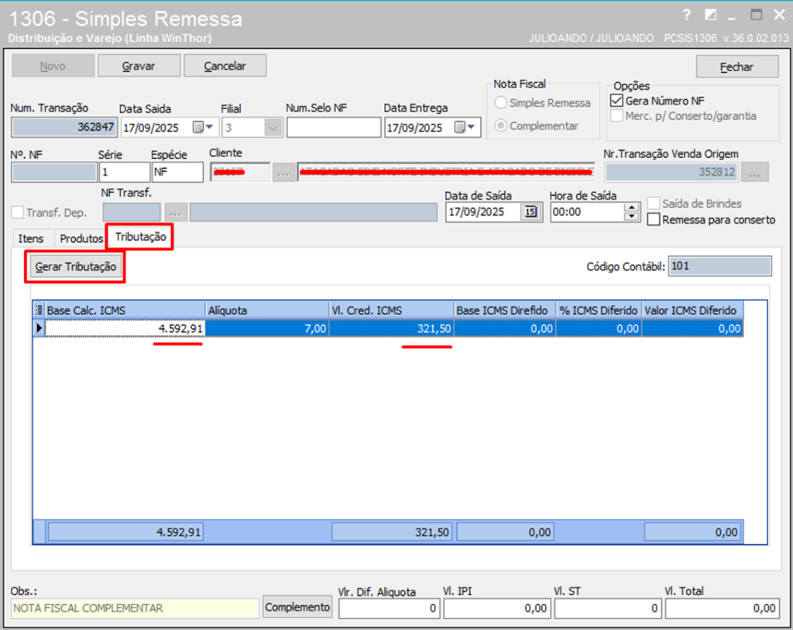The width and height of the screenshot is (793, 630).
Task: Click the Nr.Transação Venda Origem value field
Action: click(671, 173)
